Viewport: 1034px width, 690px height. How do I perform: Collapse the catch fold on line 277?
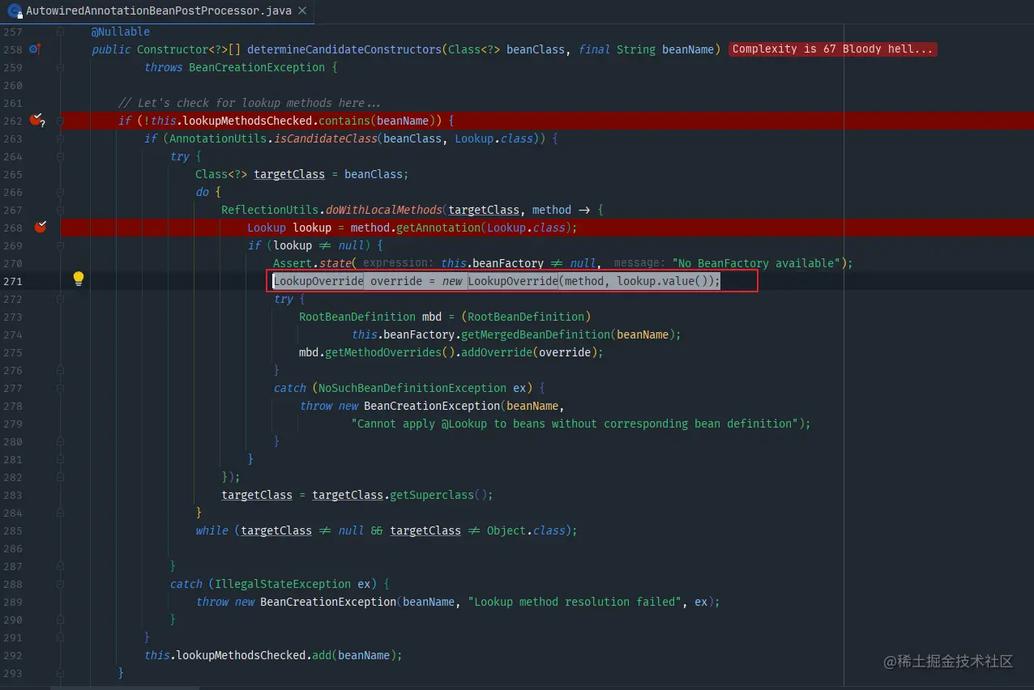61,388
